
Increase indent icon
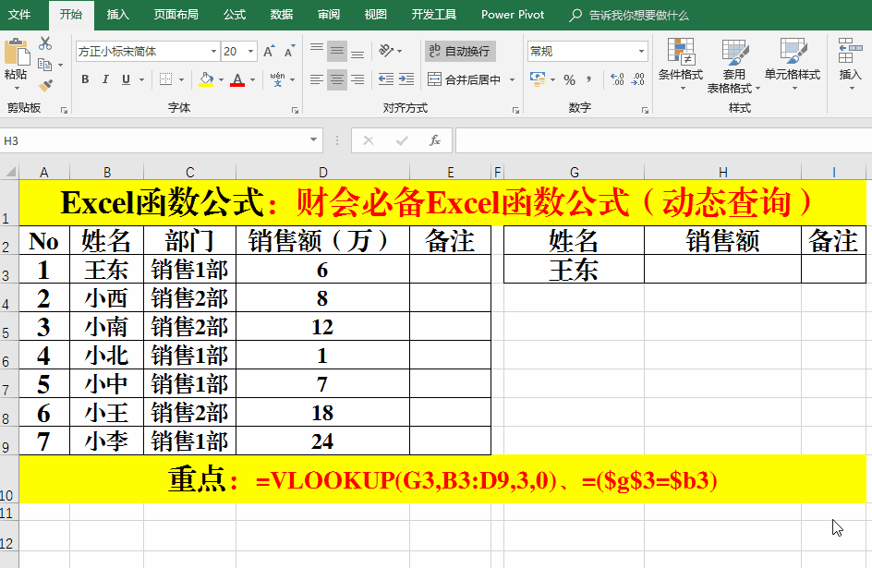pyautogui.click(x=406, y=79)
